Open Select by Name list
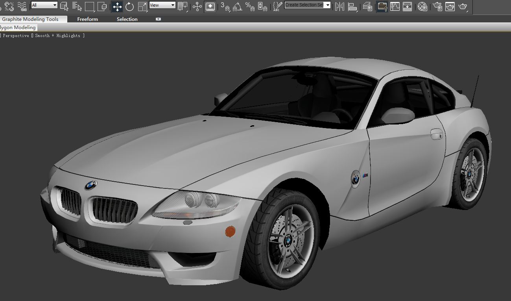The image size is (511, 301). click(x=77, y=6)
